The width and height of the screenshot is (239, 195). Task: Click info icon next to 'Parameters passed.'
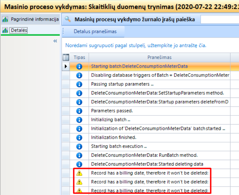point(79,111)
